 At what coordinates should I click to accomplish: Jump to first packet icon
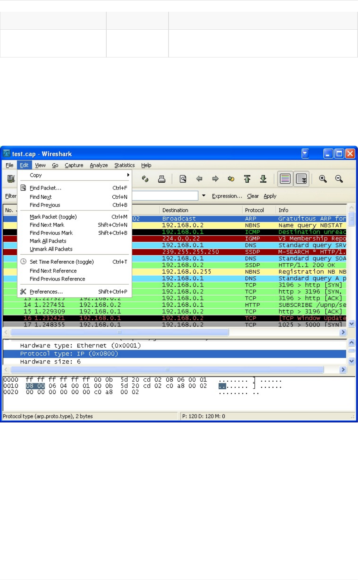[x=247, y=179]
